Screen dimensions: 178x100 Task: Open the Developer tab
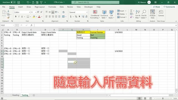(88, 7)
